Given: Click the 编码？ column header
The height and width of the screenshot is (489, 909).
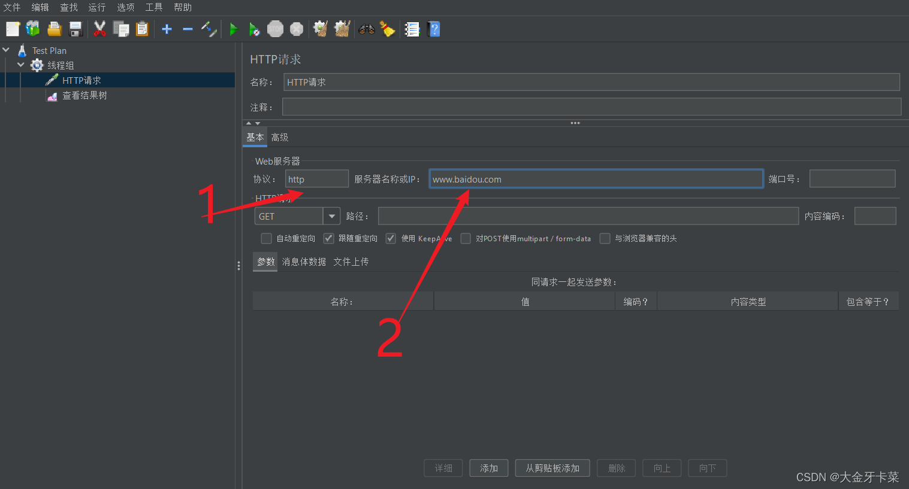Looking at the screenshot, I should click(636, 302).
